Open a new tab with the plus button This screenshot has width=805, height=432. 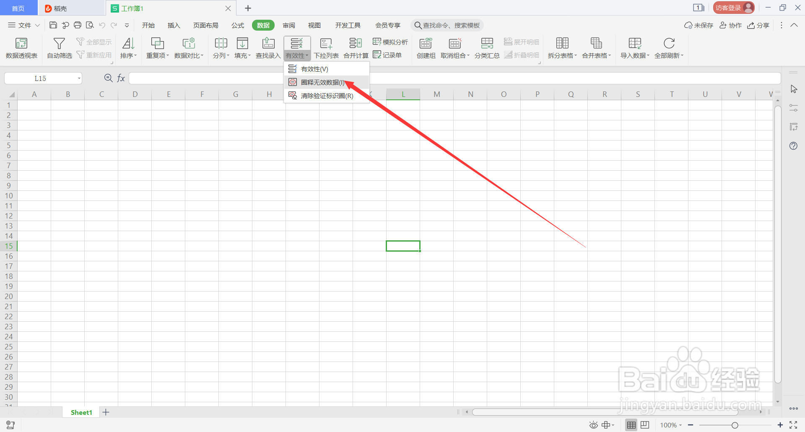[248, 8]
